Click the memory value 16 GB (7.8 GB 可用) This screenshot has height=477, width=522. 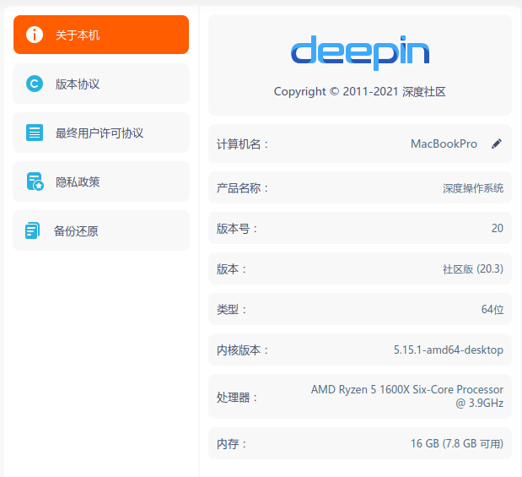pos(457,444)
